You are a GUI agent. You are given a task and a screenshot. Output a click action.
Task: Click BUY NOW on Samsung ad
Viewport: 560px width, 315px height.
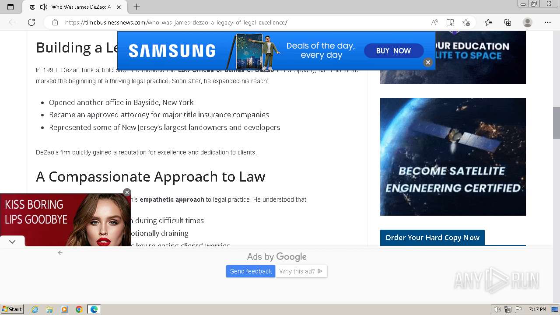[x=393, y=51]
